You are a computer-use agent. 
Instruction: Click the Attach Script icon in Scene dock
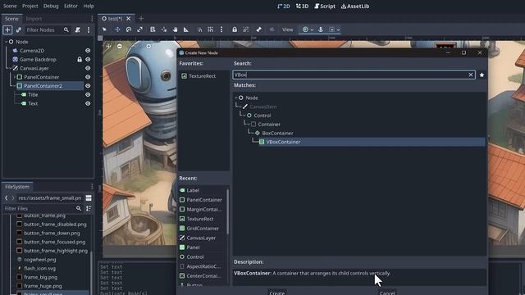click(x=78, y=29)
